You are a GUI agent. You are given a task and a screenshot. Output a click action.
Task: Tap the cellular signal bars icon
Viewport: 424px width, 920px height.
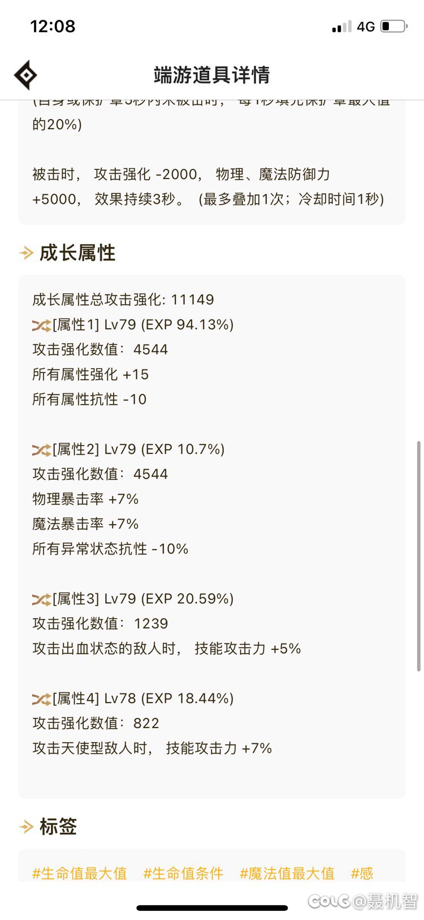pyautogui.click(x=341, y=27)
